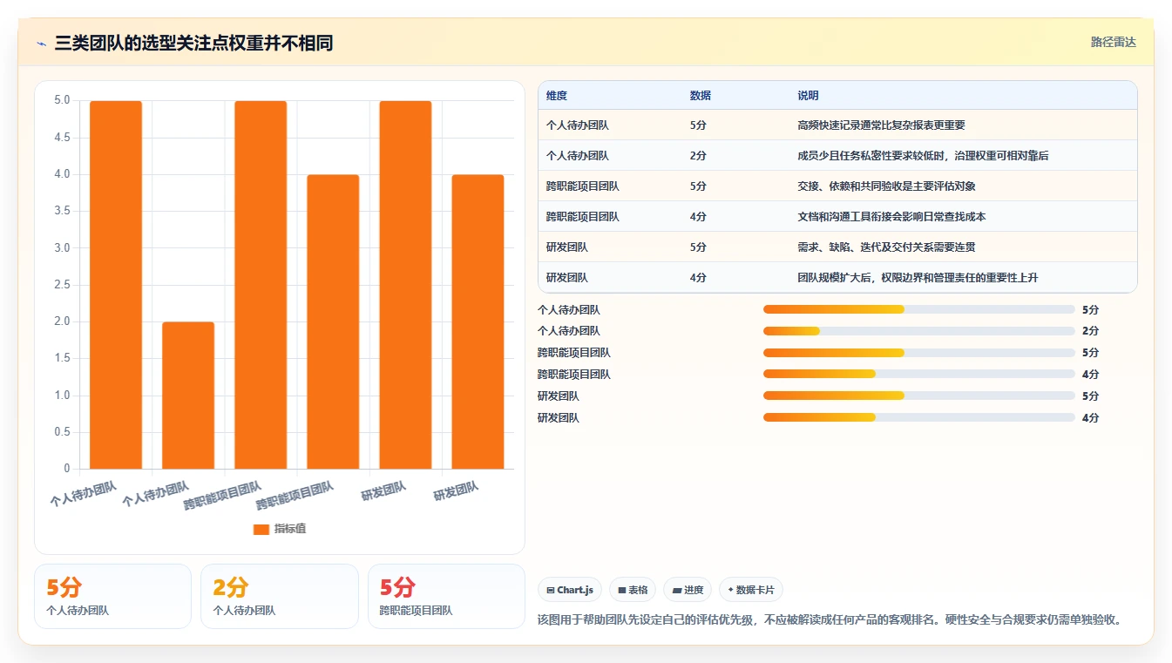
Task: Open the 2分 个人待办团队 data card
Action: pyautogui.click(x=280, y=596)
